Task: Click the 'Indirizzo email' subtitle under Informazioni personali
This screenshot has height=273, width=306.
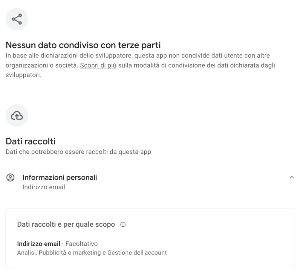Action: (x=44, y=187)
